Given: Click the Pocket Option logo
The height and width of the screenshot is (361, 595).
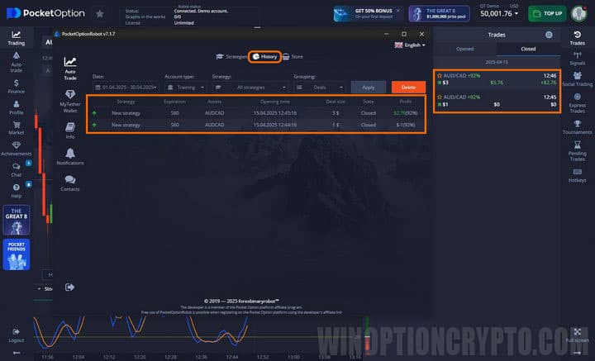Looking at the screenshot, I should 45,14.
